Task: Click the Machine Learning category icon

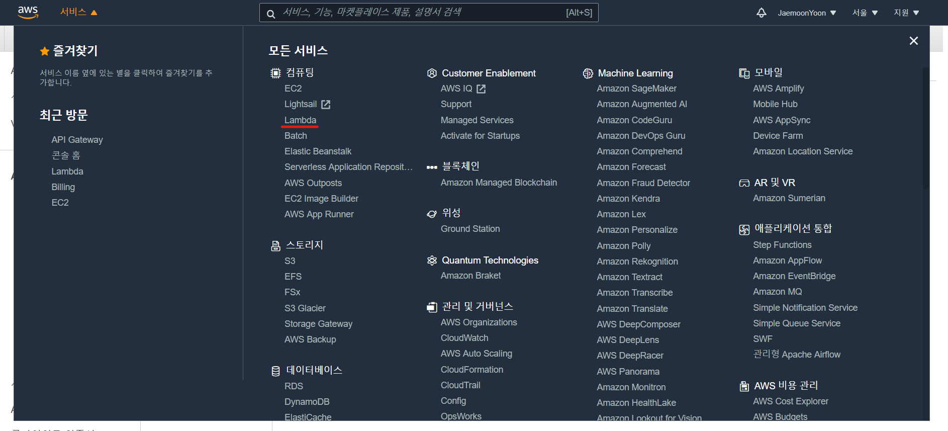Action: click(x=588, y=73)
